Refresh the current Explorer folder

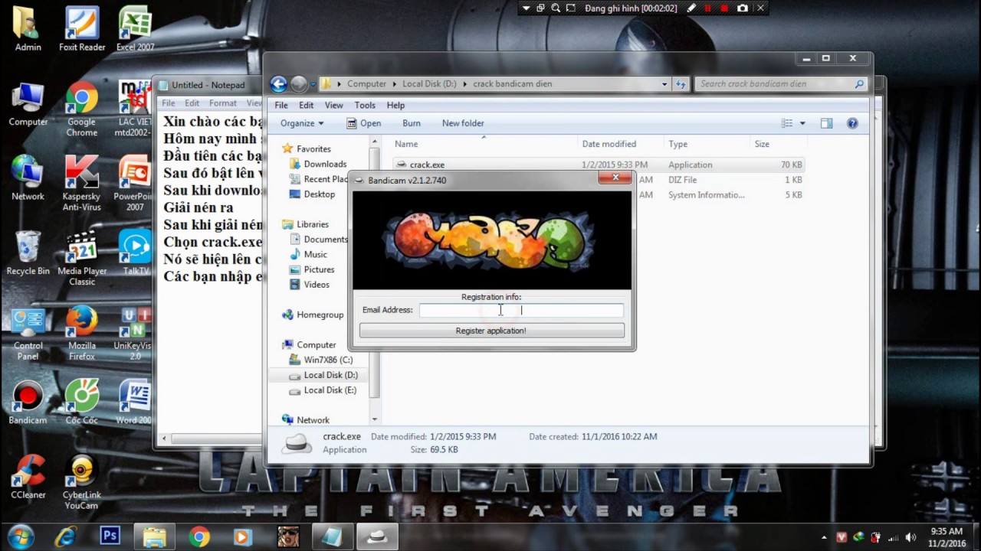tap(681, 83)
